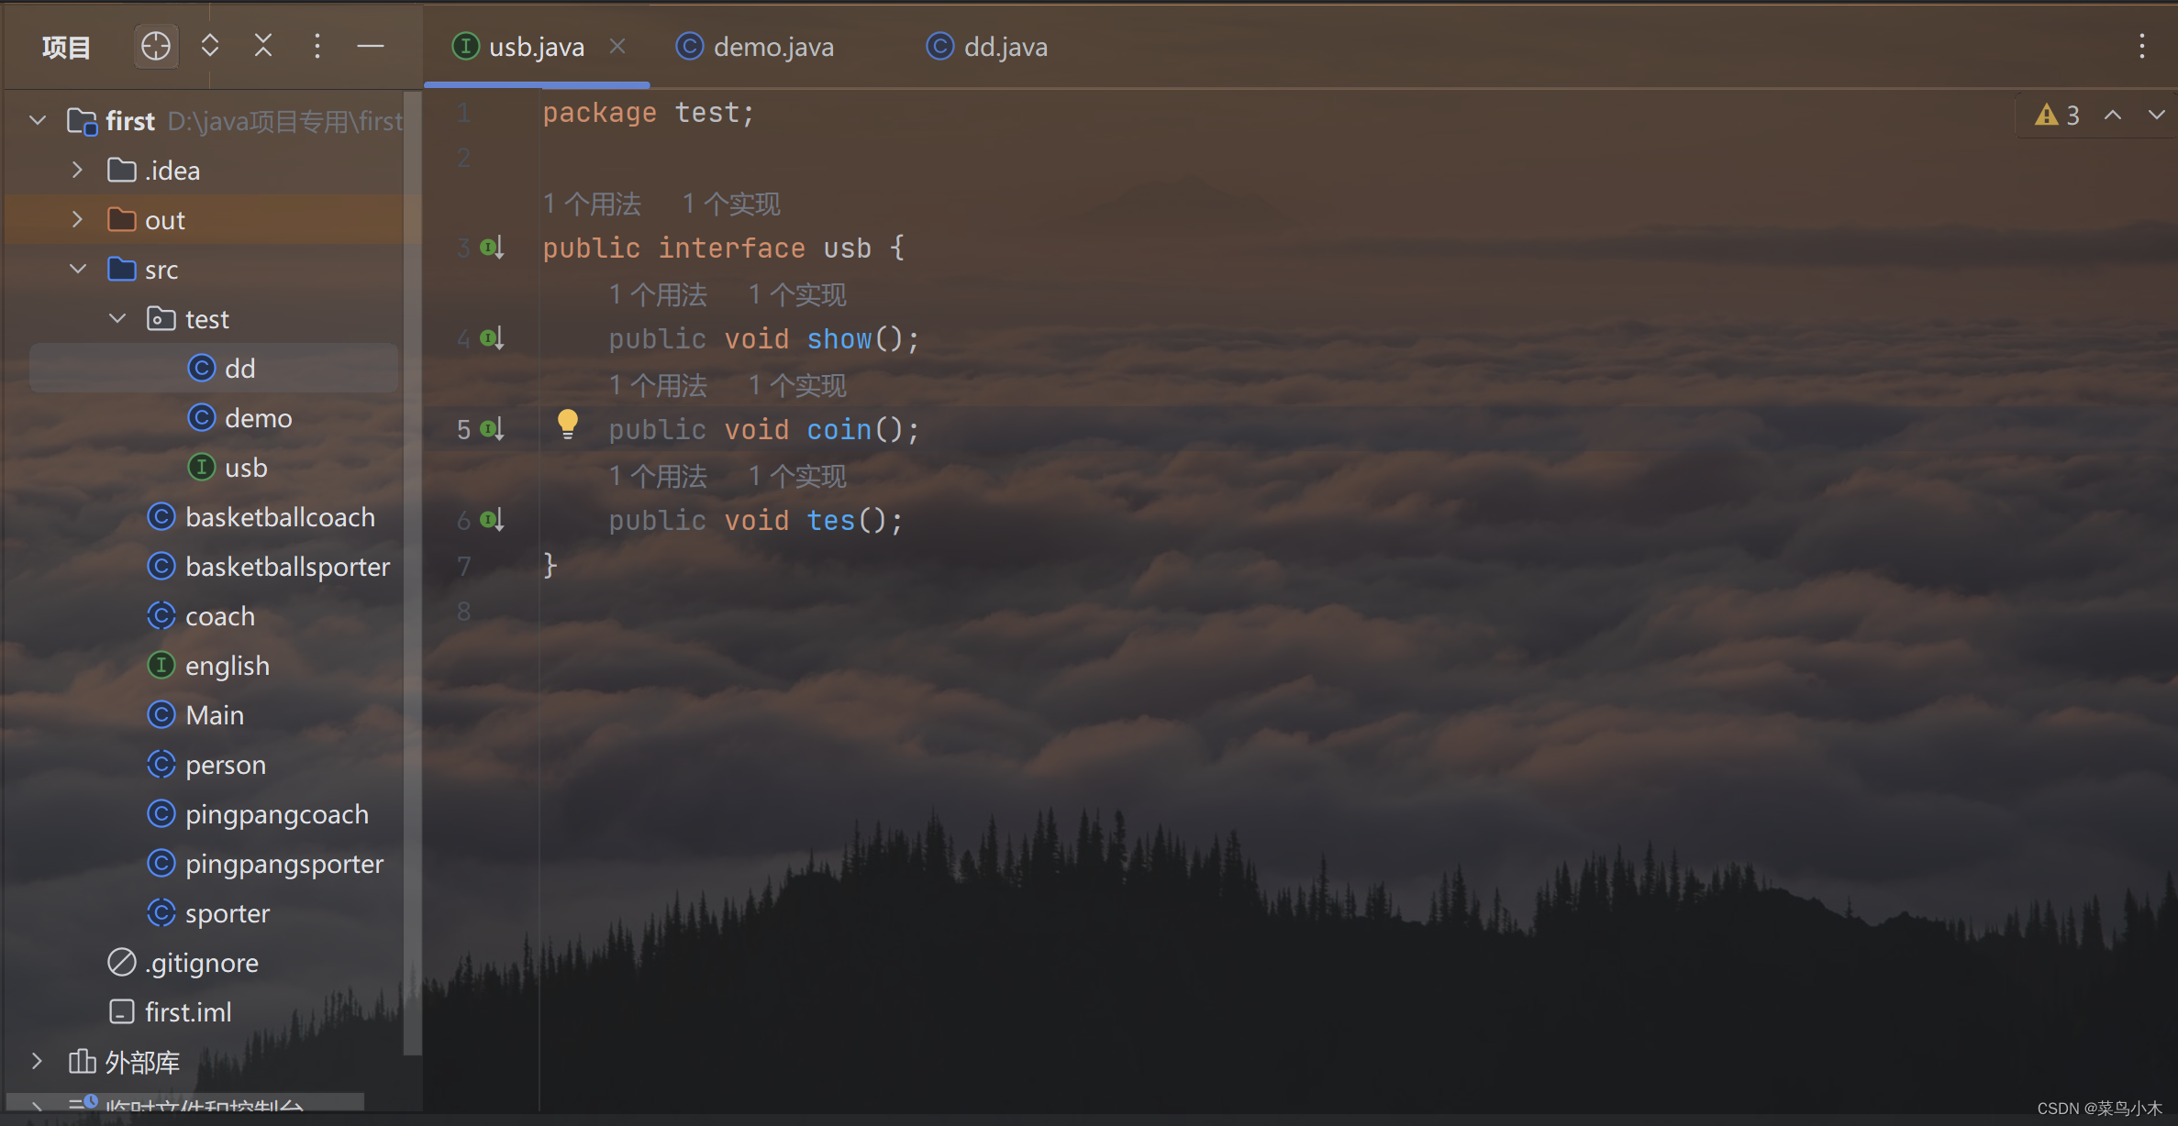Screen dimensions: 2178x1126
Task: Click the gutter implementation icon on show() line
Action: coord(493,338)
